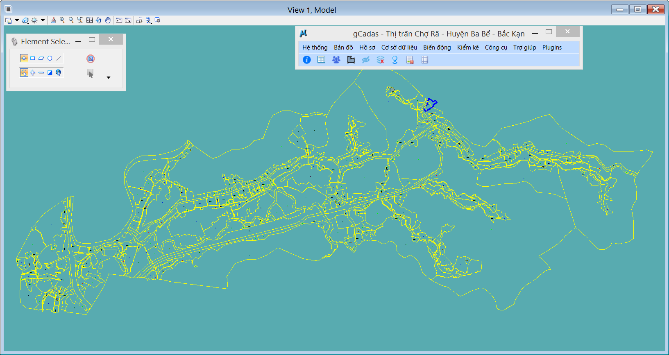Viewport: 669px width, 355px height.
Task: Open the View Attributes dropdown arrow
Action: pos(17,20)
